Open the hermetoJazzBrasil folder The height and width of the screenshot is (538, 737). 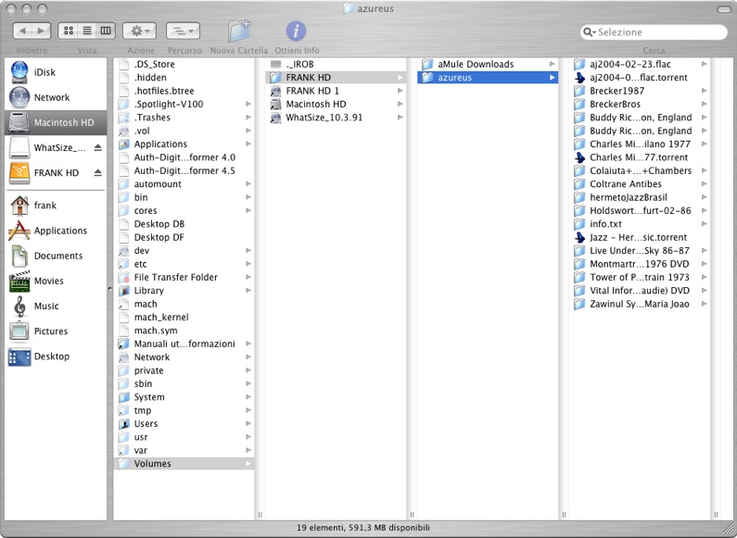point(640,197)
